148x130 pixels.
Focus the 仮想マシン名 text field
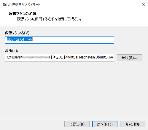tap(60, 40)
